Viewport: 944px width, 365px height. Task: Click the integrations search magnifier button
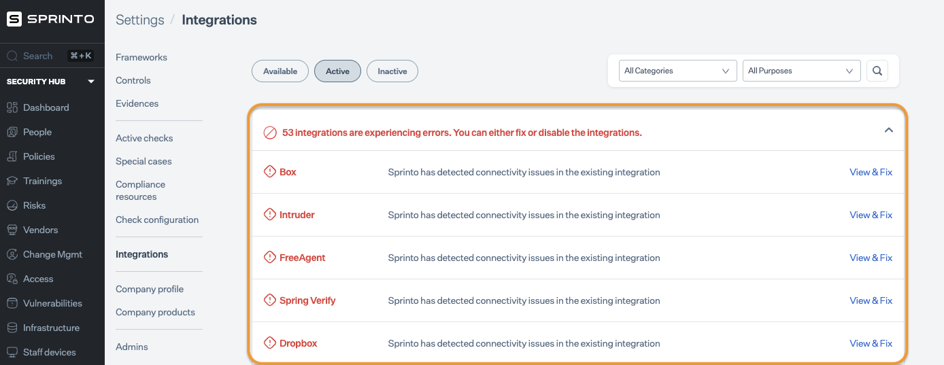(877, 71)
